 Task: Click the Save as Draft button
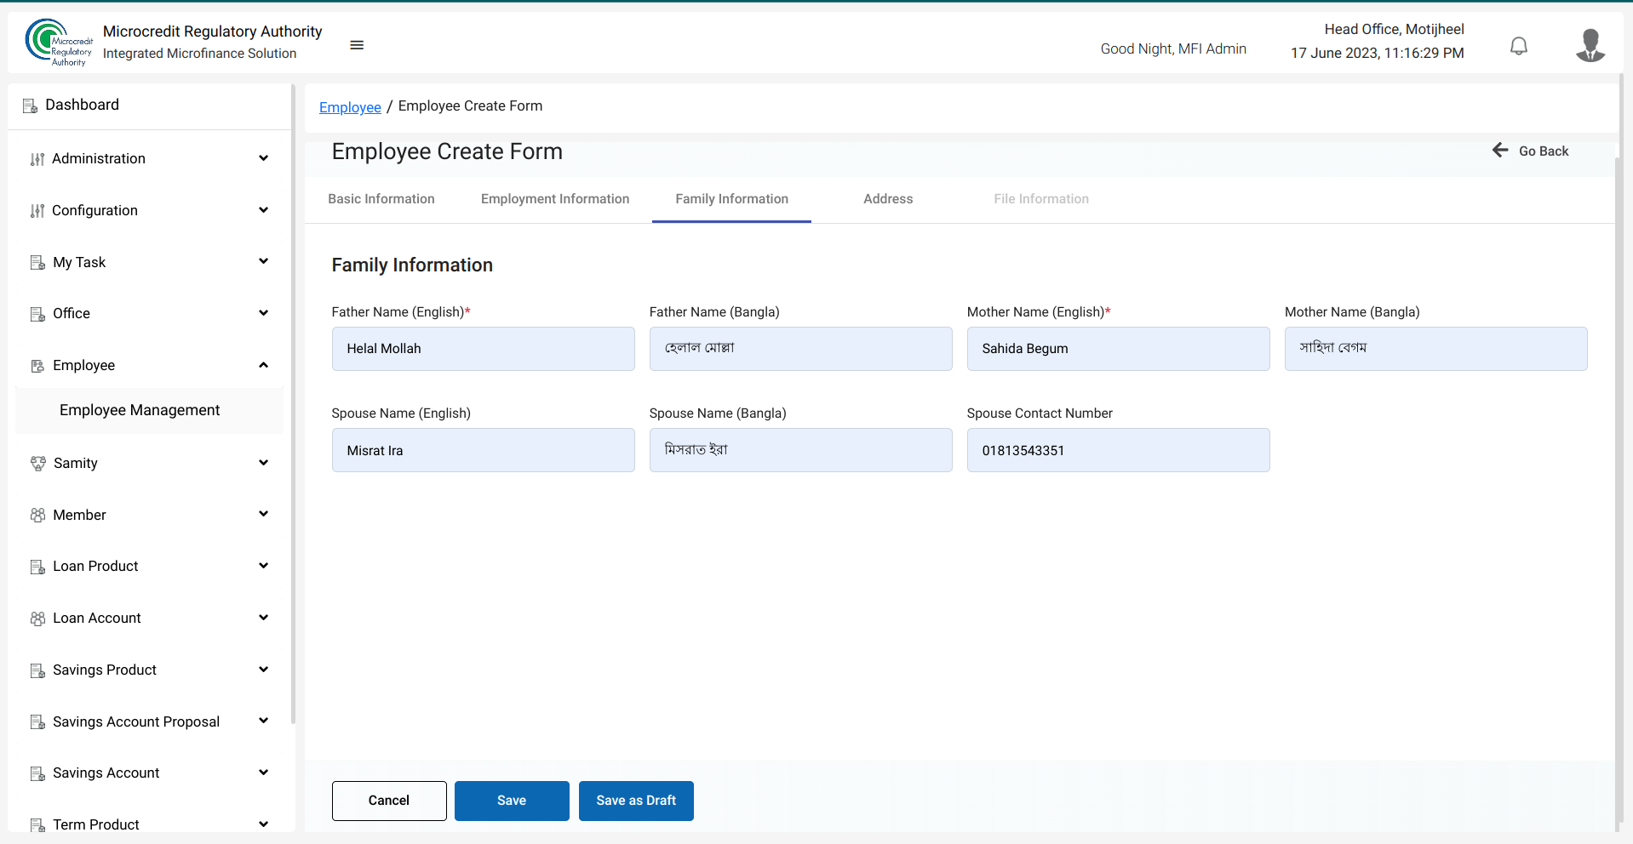[x=636, y=801]
